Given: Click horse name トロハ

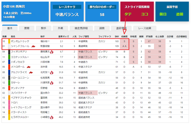Looking at the screenshot, I should (x=14, y=103).
